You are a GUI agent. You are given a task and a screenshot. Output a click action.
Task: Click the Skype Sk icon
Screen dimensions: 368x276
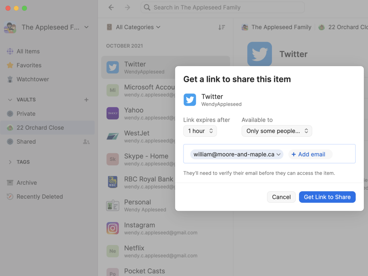point(112,159)
